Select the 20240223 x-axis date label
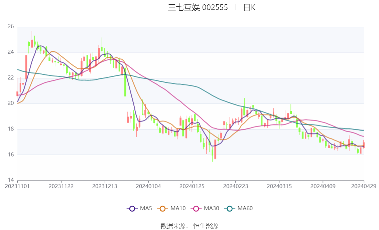 (x=236, y=186)
